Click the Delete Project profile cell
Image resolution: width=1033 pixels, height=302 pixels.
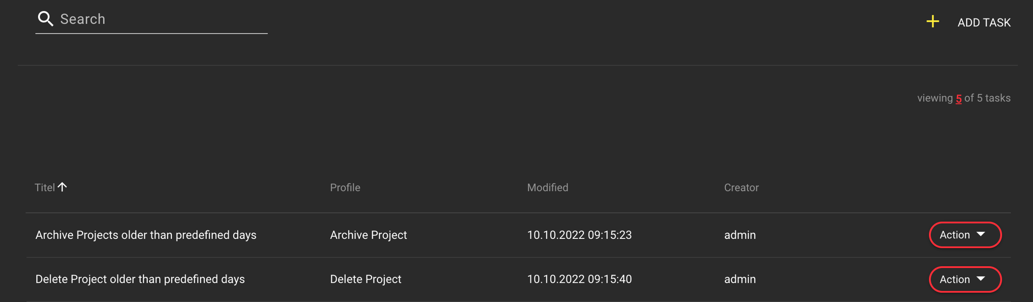click(x=365, y=280)
